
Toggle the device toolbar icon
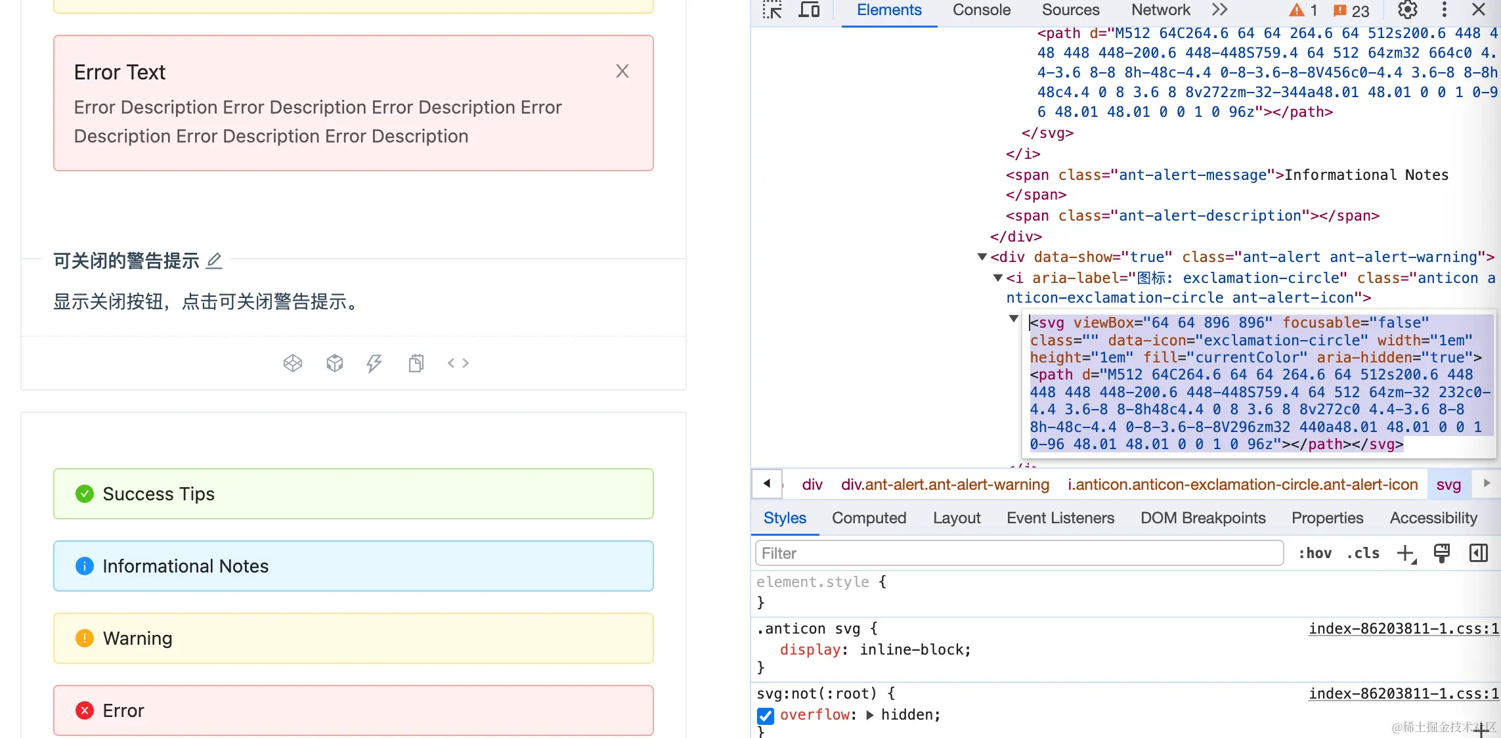[x=809, y=10]
